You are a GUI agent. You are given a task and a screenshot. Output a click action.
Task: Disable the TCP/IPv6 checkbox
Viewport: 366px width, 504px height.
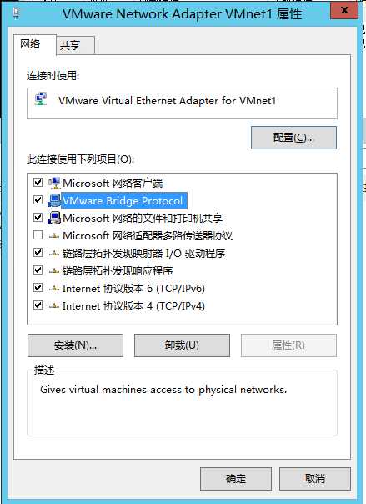(38, 287)
